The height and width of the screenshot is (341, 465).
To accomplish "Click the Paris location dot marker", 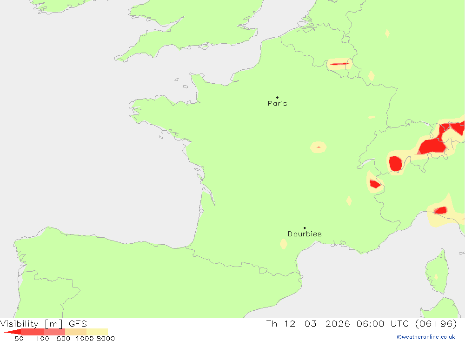I will [x=277, y=97].
